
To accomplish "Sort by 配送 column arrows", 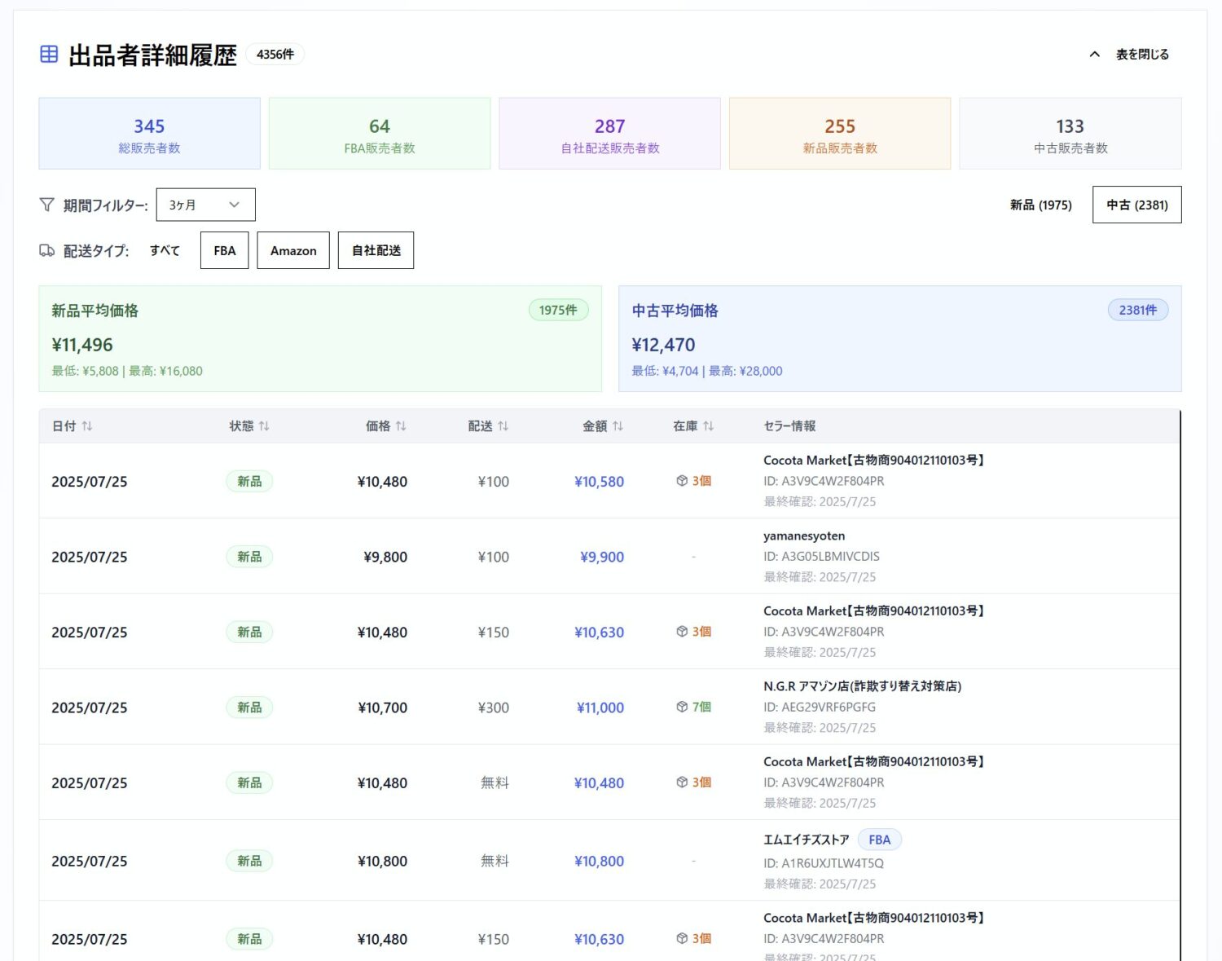I will (503, 426).
